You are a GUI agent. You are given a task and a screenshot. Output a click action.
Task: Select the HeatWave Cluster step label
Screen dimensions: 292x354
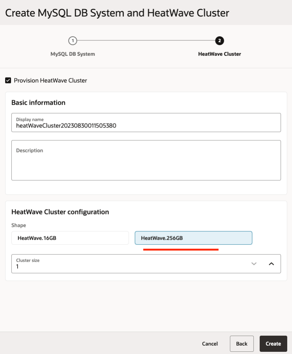(x=219, y=54)
